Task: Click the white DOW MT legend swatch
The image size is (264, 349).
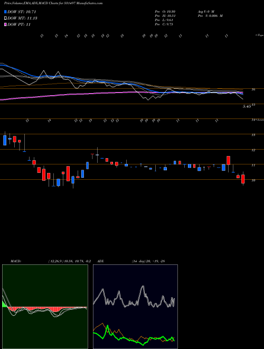Action: pyautogui.click(x=6, y=19)
